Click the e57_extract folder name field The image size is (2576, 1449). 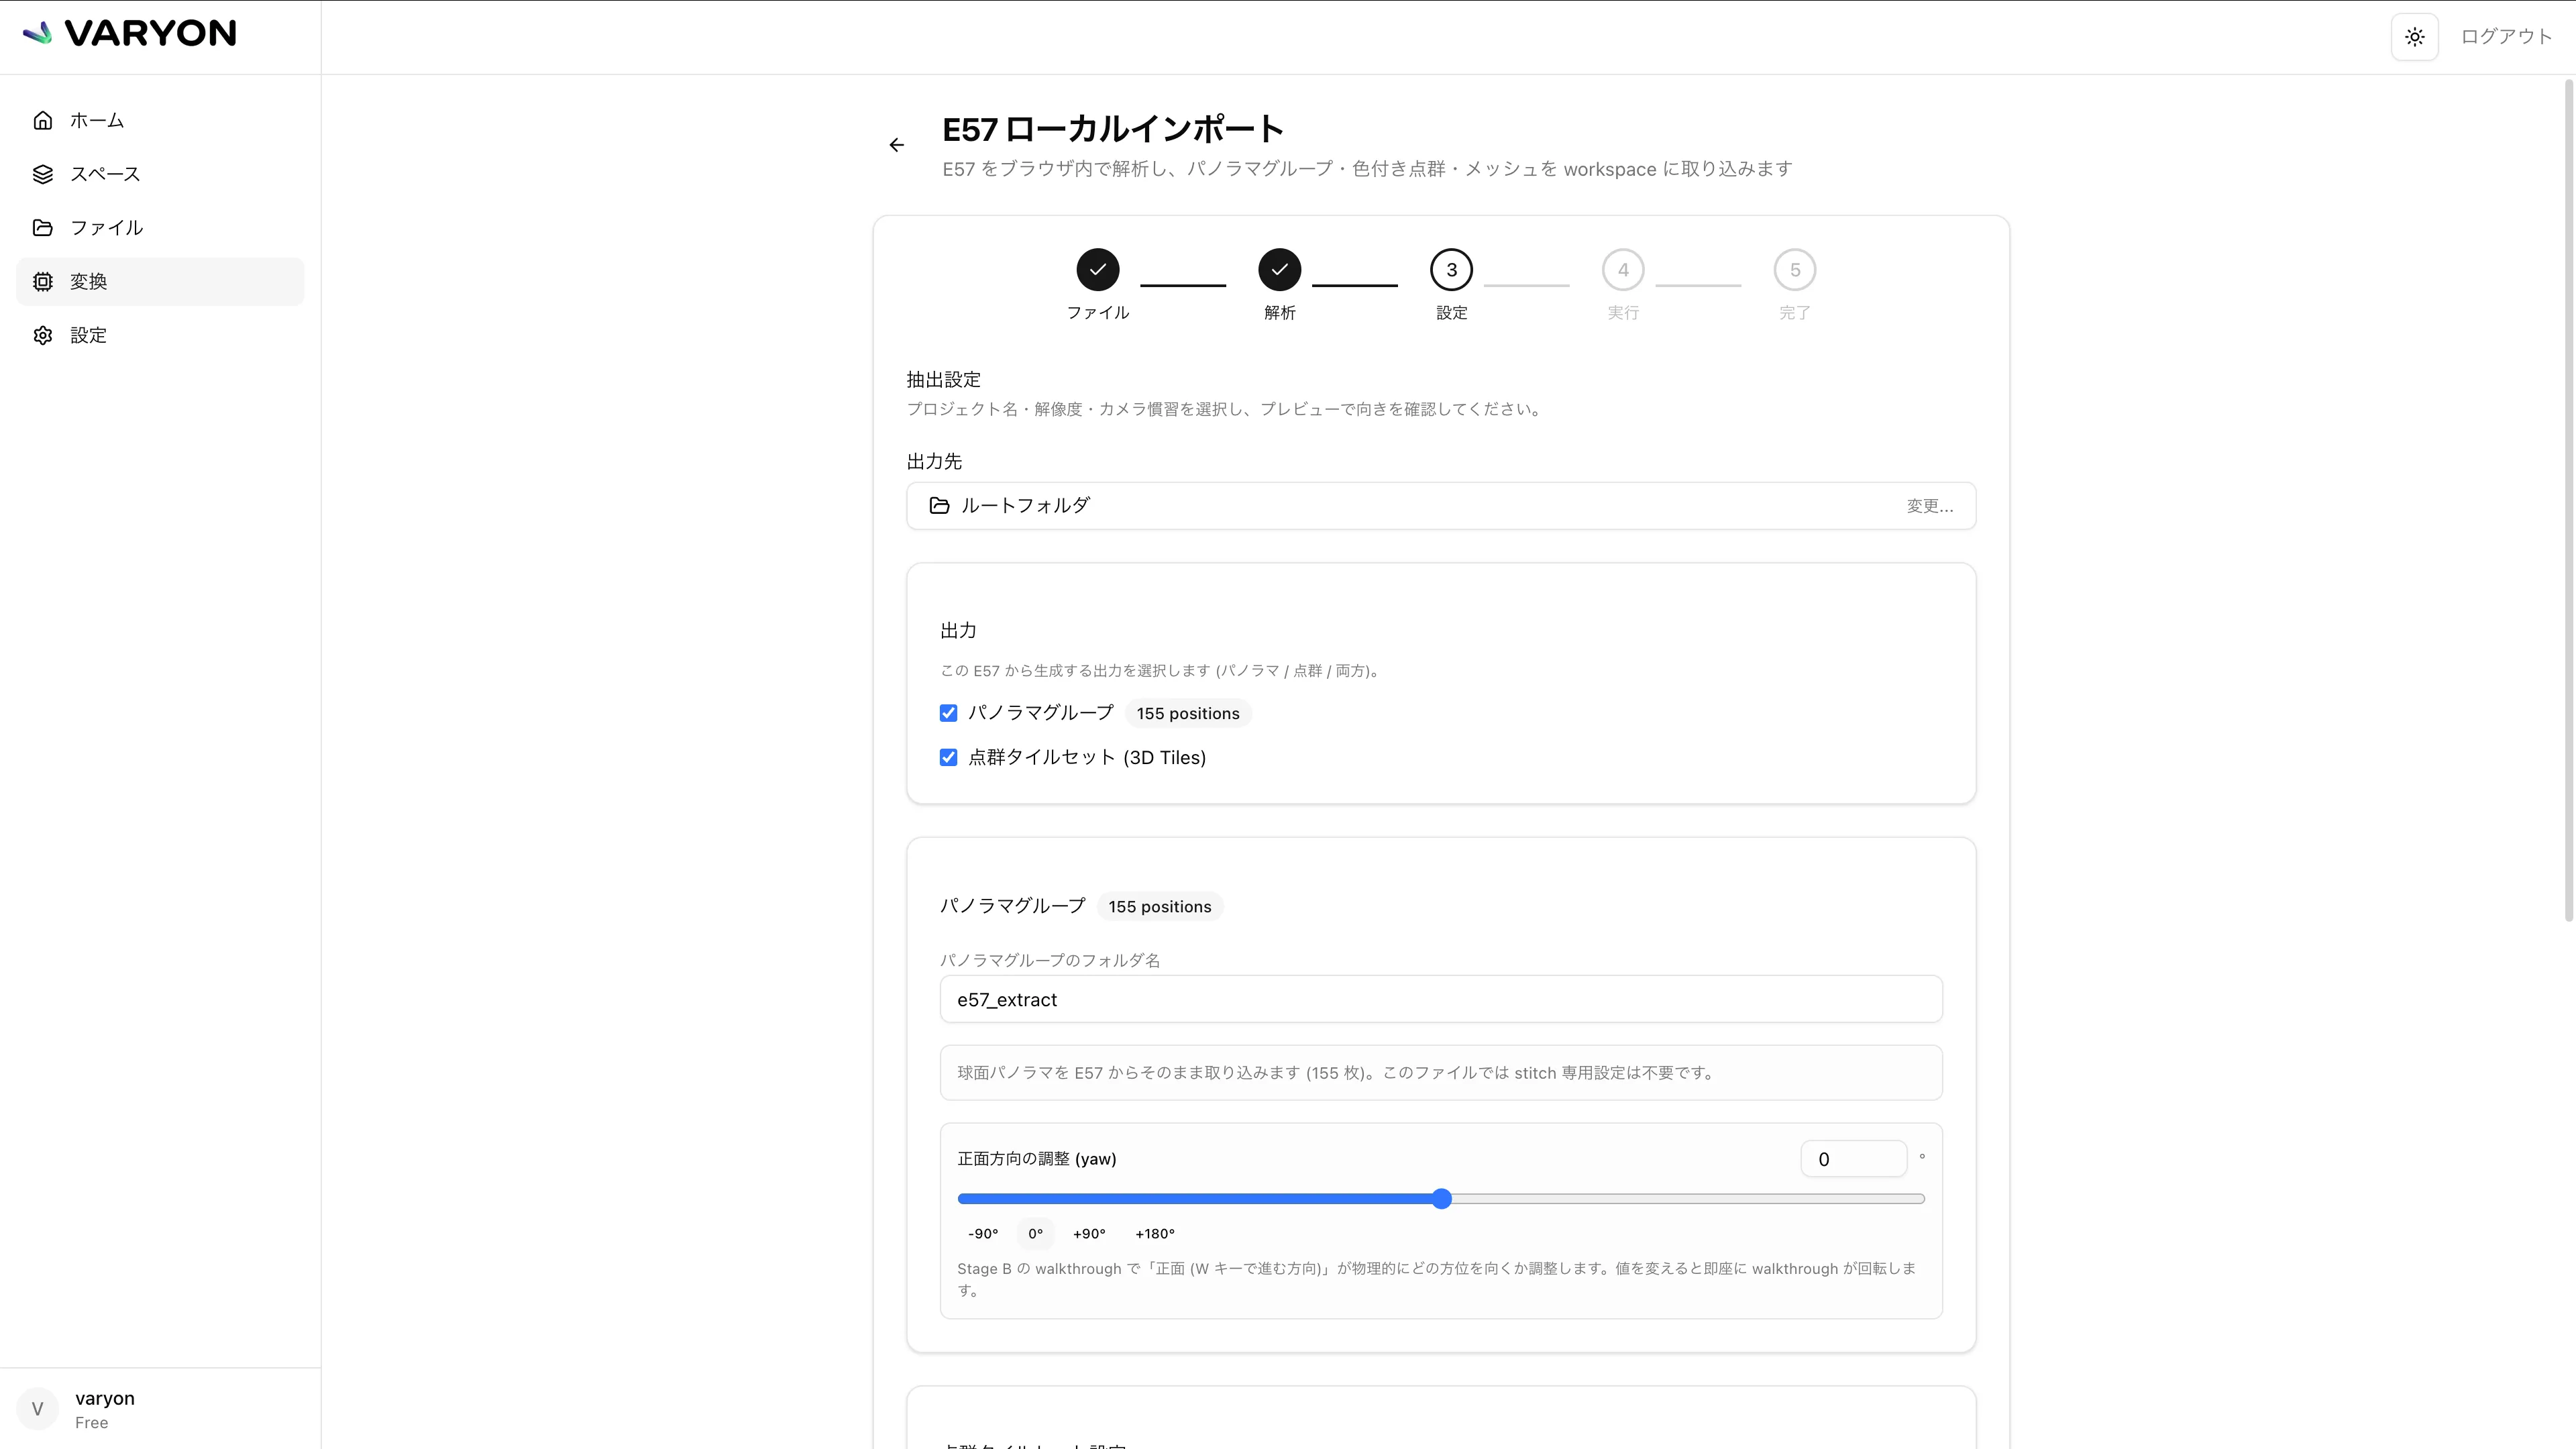tap(1441, 999)
